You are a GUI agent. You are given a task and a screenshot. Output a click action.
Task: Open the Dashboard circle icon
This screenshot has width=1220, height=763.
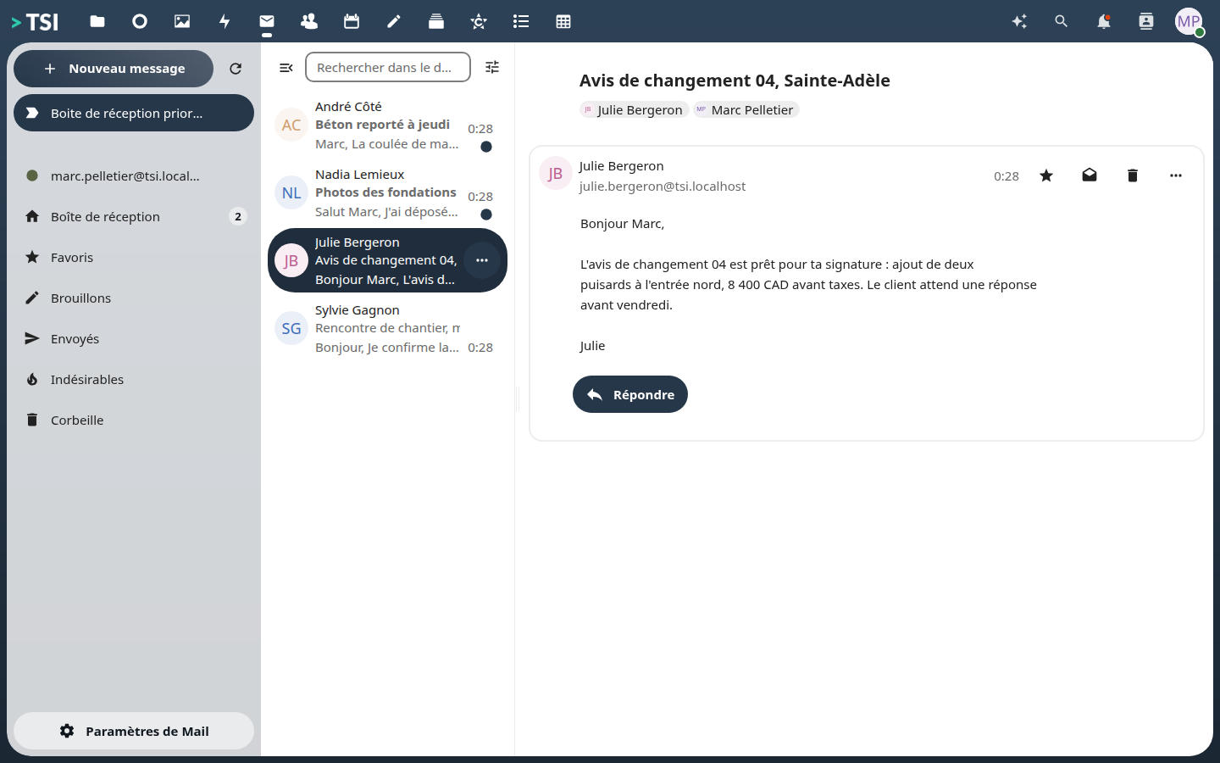140,21
